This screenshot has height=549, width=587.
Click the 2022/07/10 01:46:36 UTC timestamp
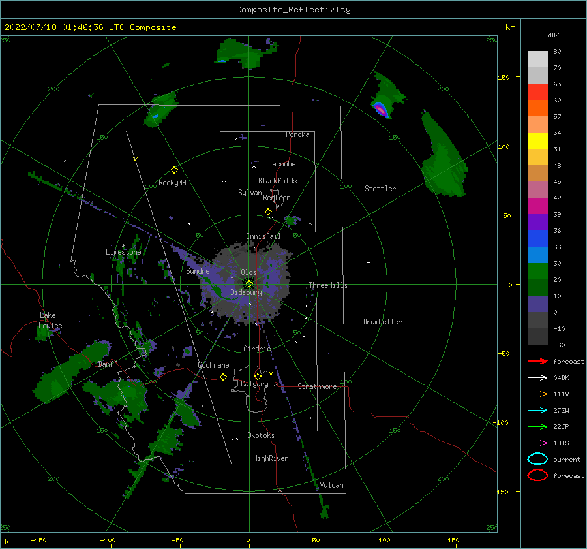click(x=65, y=27)
